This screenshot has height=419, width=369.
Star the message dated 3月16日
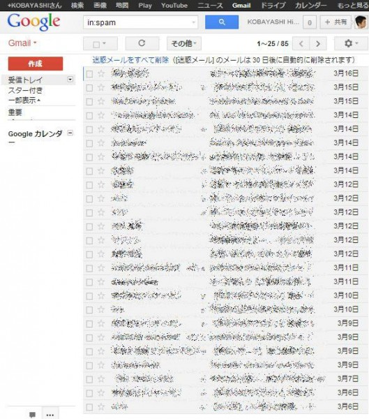click(101, 73)
